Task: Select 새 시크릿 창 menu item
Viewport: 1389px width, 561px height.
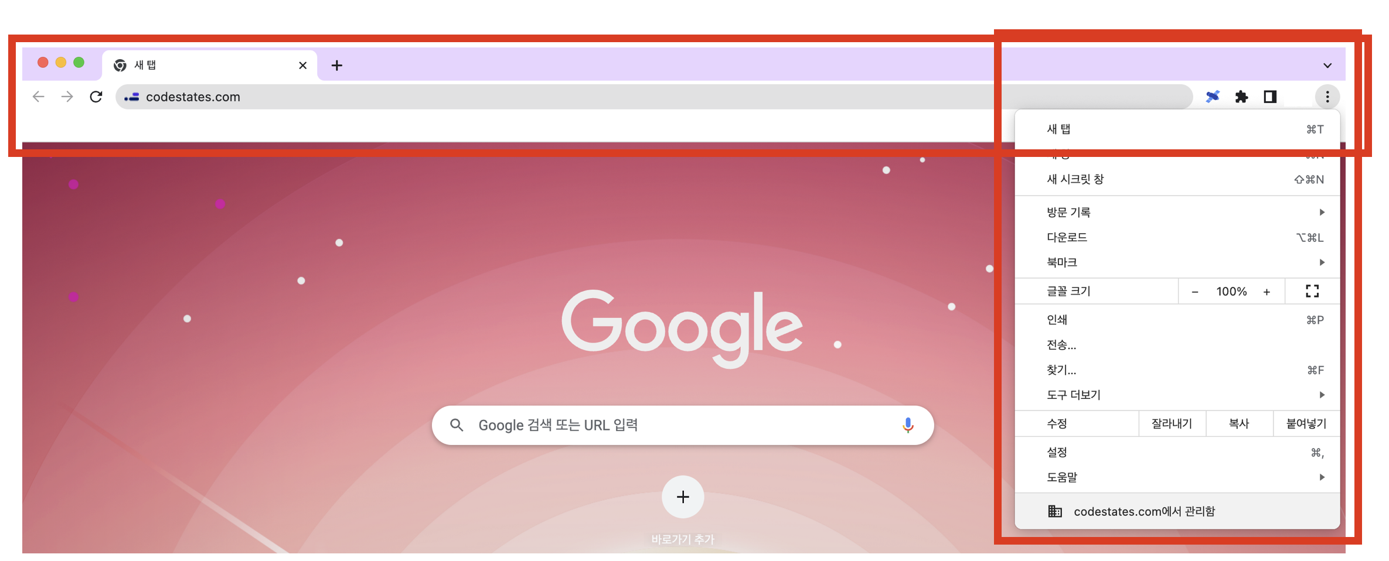Action: pyautogui.click(x=1177, y=179)
